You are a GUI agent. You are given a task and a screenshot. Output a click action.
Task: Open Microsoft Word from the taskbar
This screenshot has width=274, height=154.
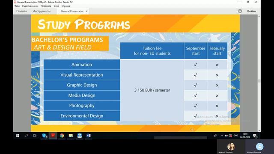[x=89, y=136]
